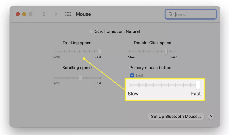Click the magnifying glass search icon
229x135 pixels.
coord(171,14)
